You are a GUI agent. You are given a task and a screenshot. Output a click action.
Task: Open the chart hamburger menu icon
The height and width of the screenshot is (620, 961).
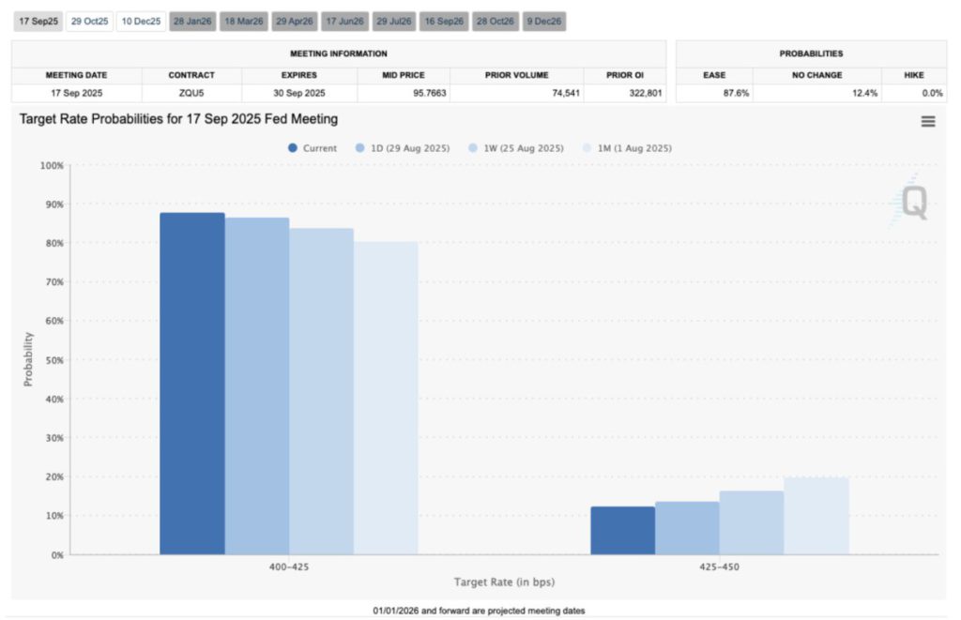click(927, 121)
